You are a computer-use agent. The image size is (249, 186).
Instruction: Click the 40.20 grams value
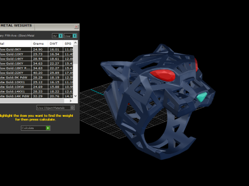(x=38, y=73)
